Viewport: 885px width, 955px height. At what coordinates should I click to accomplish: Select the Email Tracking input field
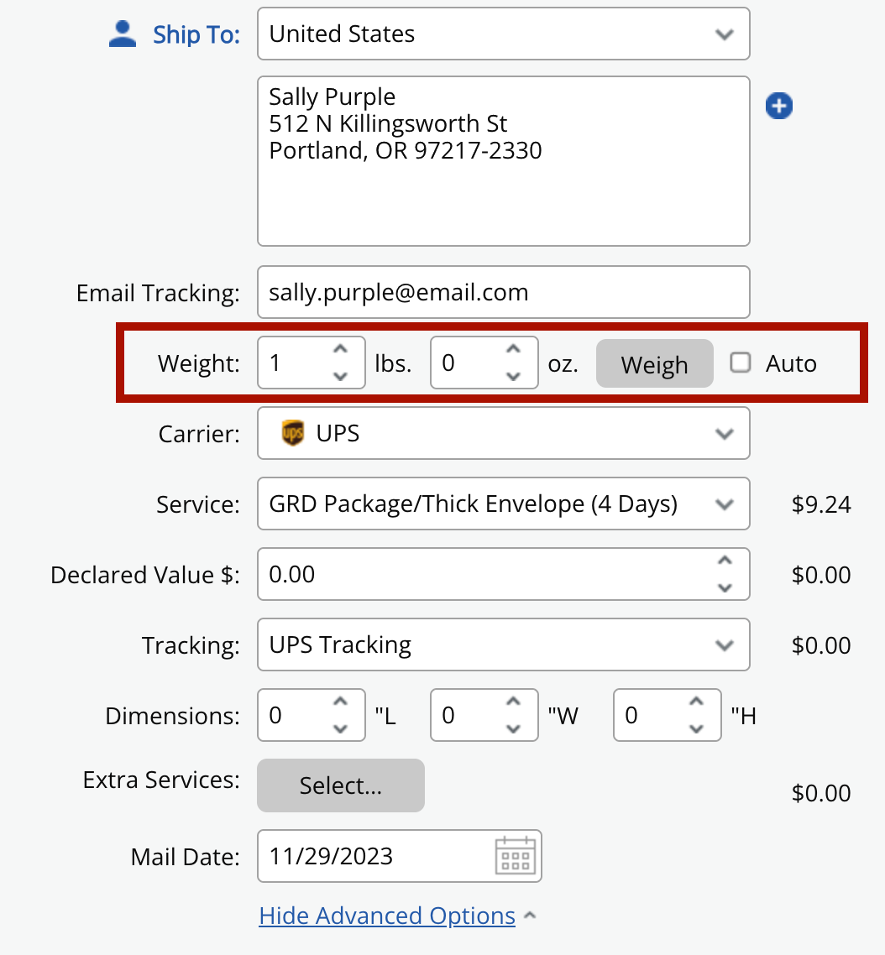click(504, 292)
